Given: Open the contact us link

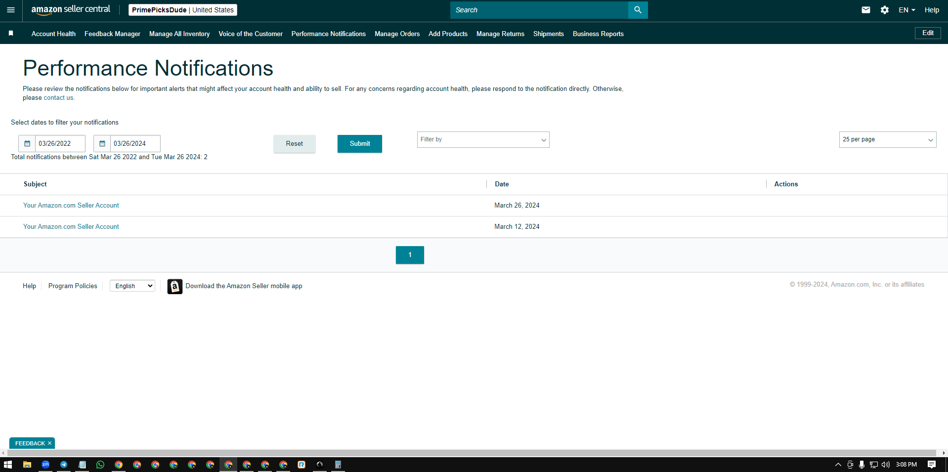Looking at the screenshot, I should pos(58,98).
